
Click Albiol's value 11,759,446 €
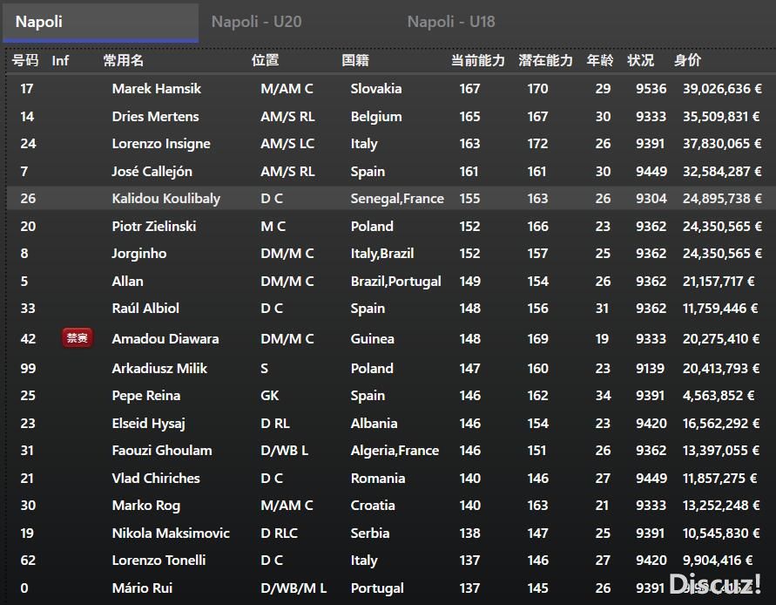click(720, 309)
